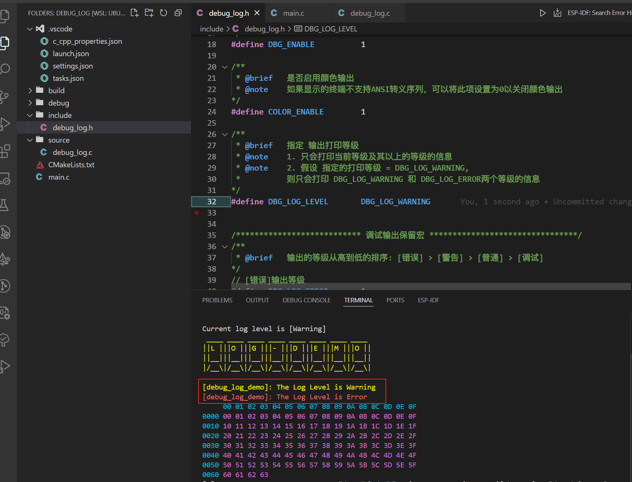Open the Remote Explorer view
632x482 pixels.
pyautogui.click(x=4, y=179)
